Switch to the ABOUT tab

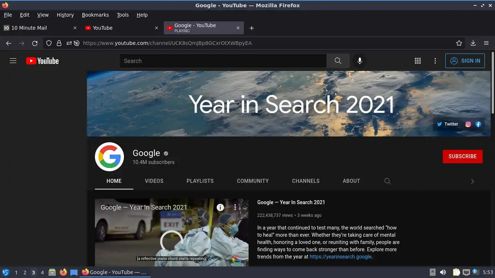(x=352, y=181)
